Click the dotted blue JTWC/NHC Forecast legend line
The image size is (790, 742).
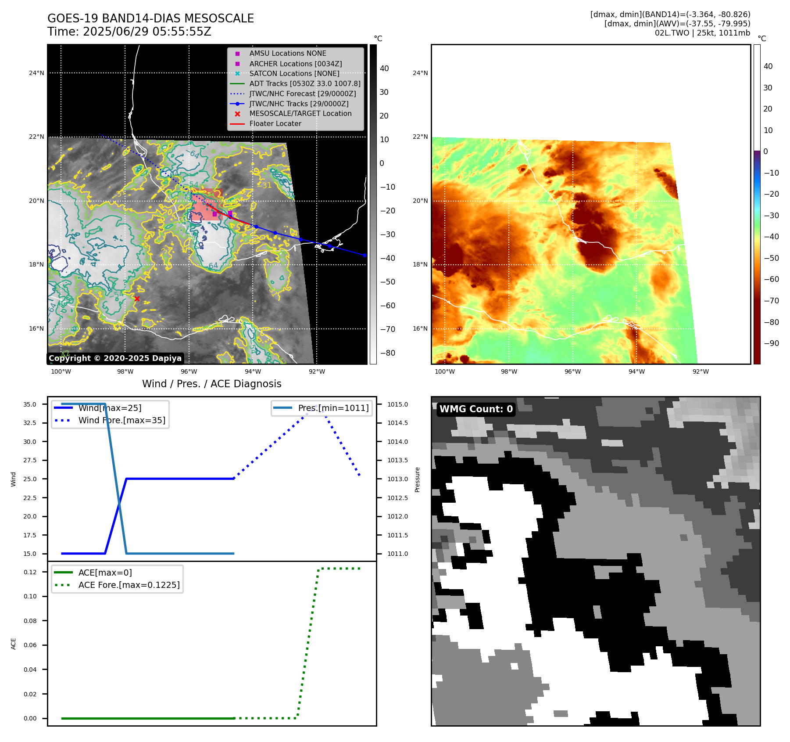pos(237,94)
